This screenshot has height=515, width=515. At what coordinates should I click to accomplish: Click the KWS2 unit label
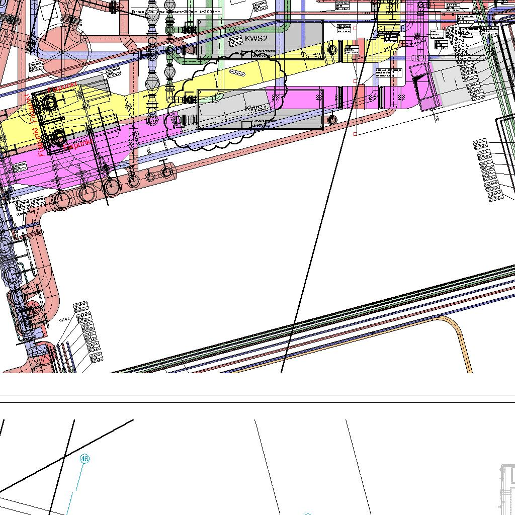[256, 39]
